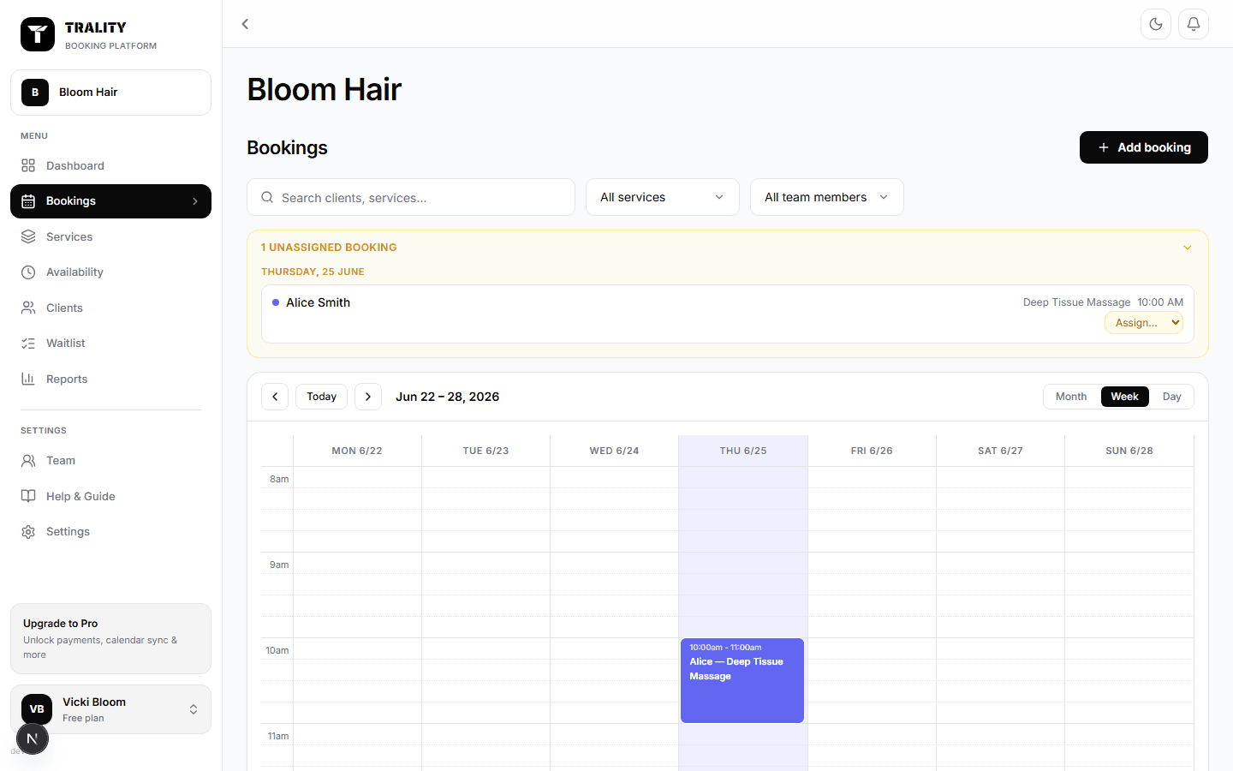Click the Waitlist checklist icon
The image size is (1233, 771).
pos(28,344)
